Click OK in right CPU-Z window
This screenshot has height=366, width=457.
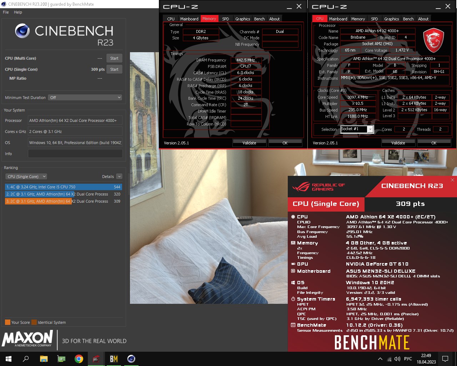(434, 143)
